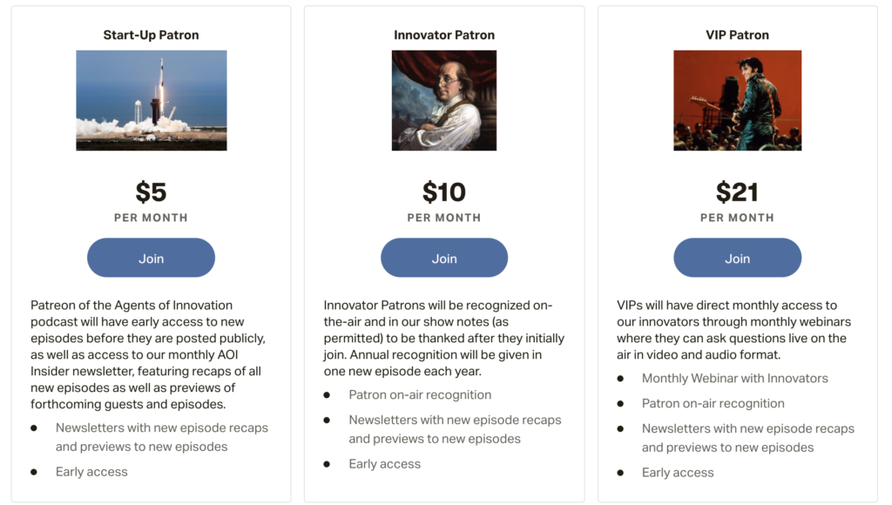
Task: Click Patron on-air recognition in VIP card
Action: 713,403
